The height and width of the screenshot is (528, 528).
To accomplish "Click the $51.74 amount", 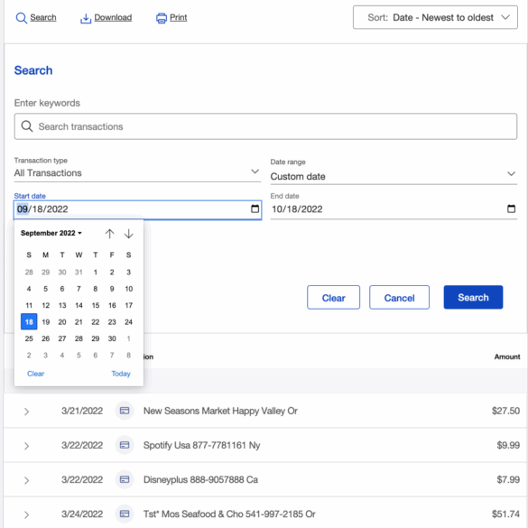I will 505,514.
